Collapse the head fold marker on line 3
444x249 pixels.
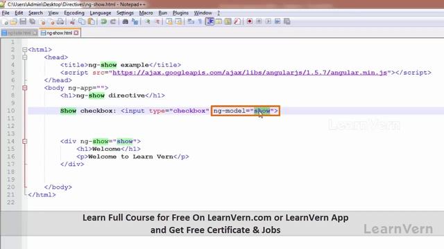25,57
